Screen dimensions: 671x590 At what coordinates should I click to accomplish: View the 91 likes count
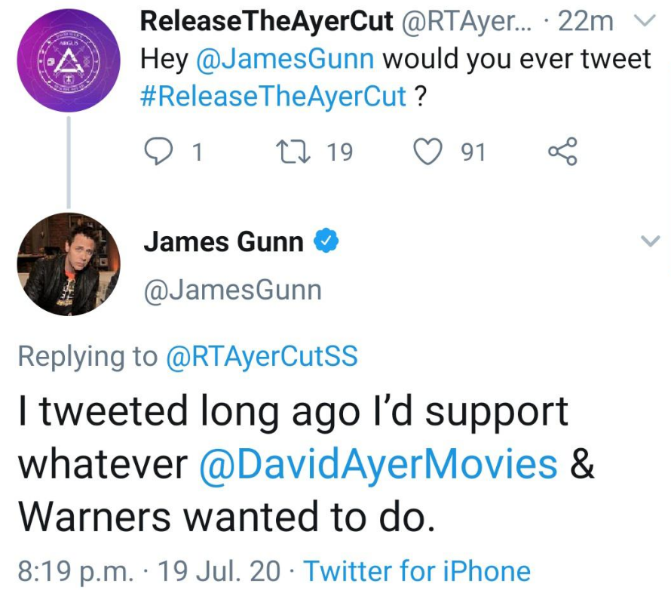[473, 152]
